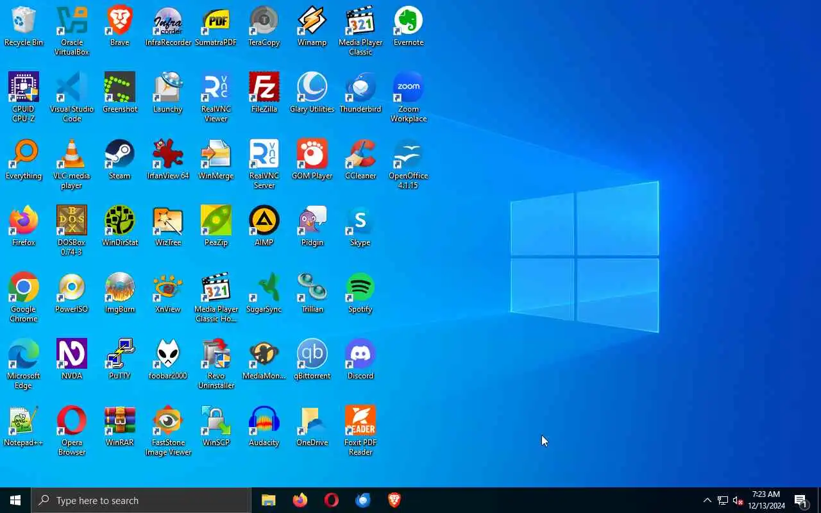
Task: Show hidden system tray icons
Action: point(707,500)
